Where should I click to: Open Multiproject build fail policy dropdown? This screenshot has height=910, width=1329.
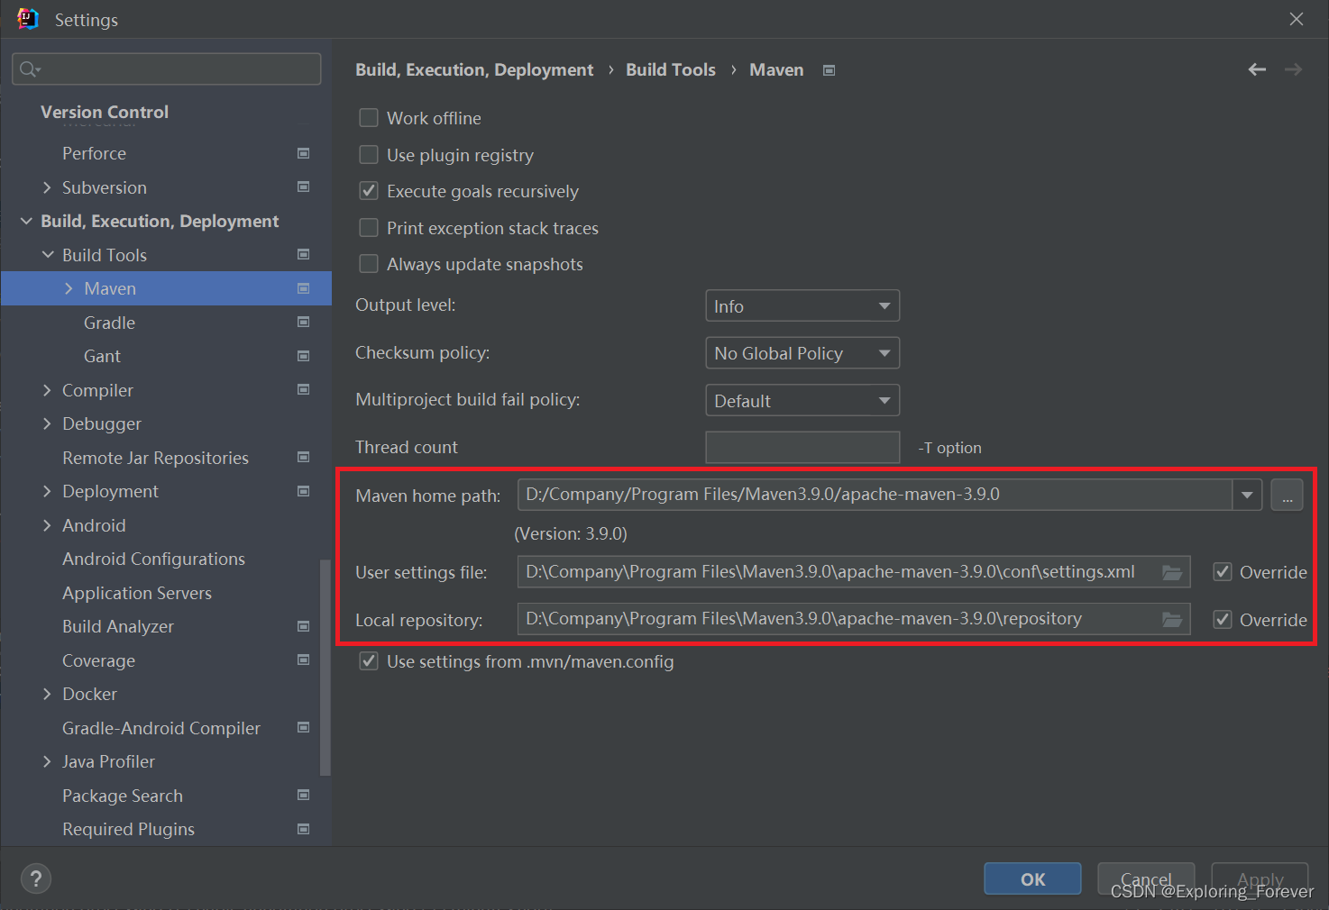coord(802,400)
